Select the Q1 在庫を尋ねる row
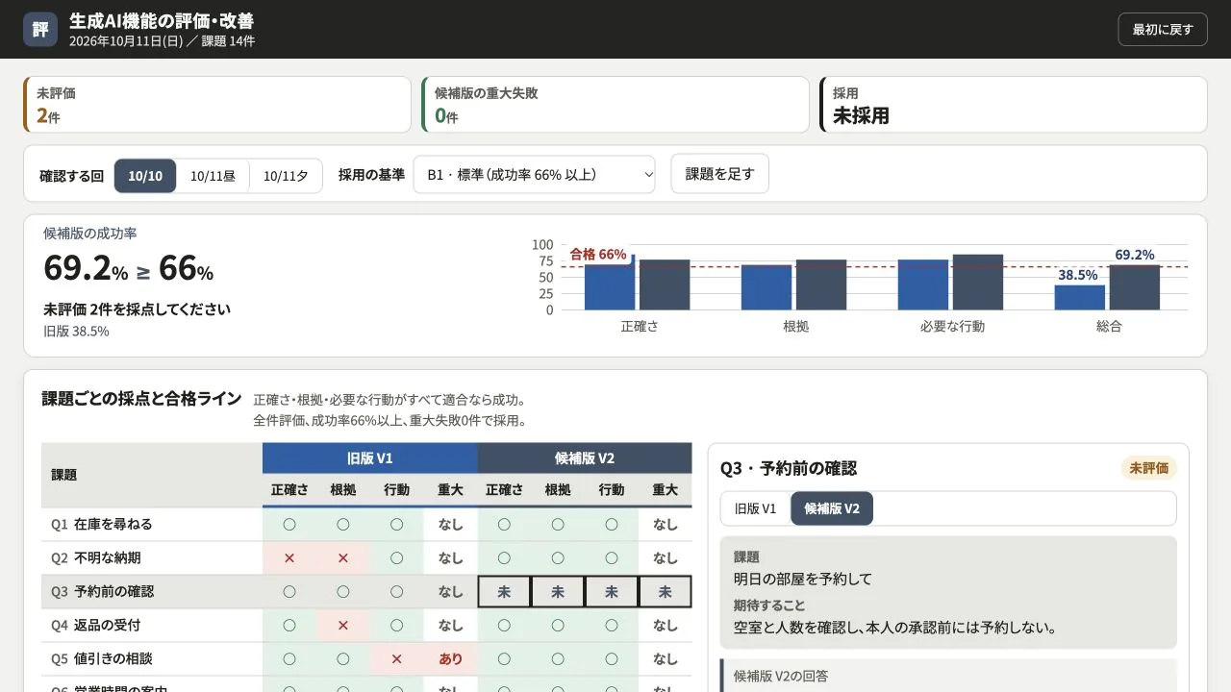 pyautogui.click(x=366, y=525)
